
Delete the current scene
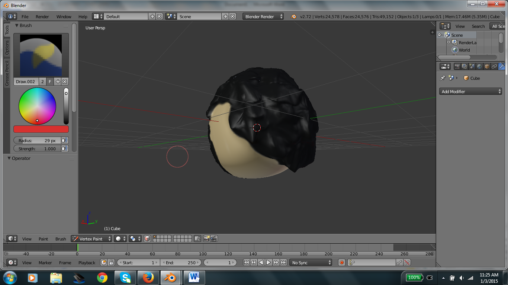tap(232, 16)
